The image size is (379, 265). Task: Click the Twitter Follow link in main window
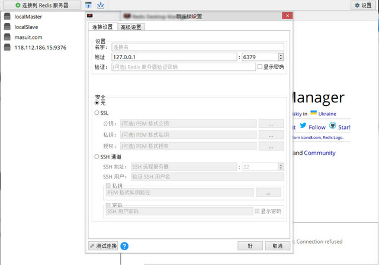coord(317,127)
